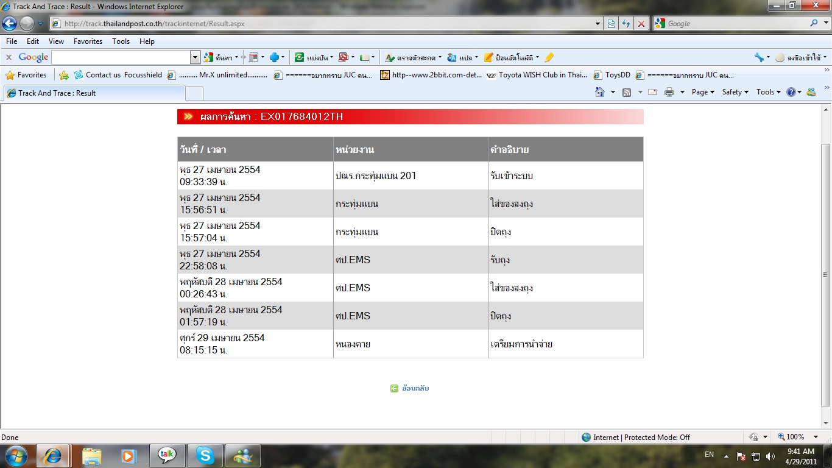
Task: Click the volume speaker icon in system tray
Action: [x=770, y=456]
